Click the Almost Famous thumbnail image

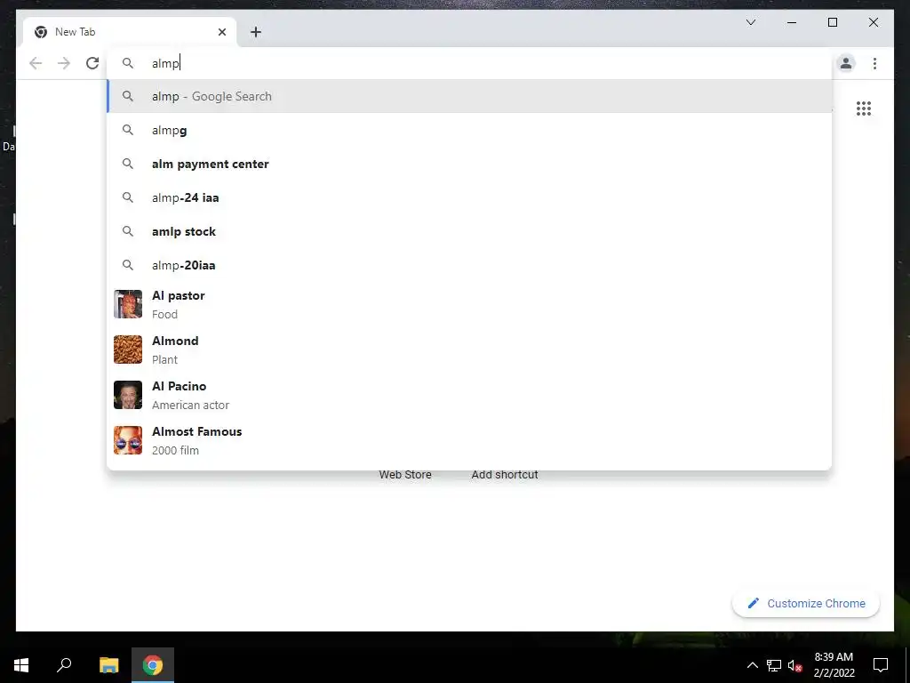coord(128,440)
